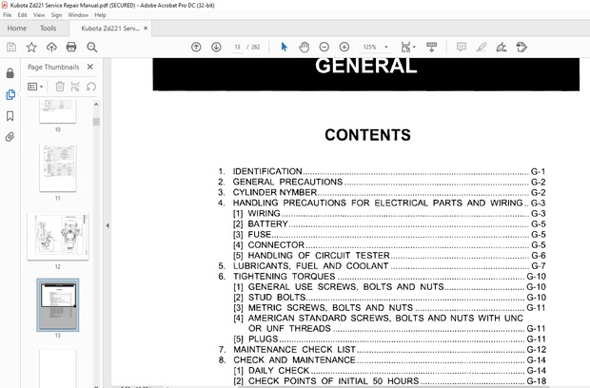Rotate pages using the thumbnail rotate icon
This screenshot has height=388, width=590.
[91, 87]
